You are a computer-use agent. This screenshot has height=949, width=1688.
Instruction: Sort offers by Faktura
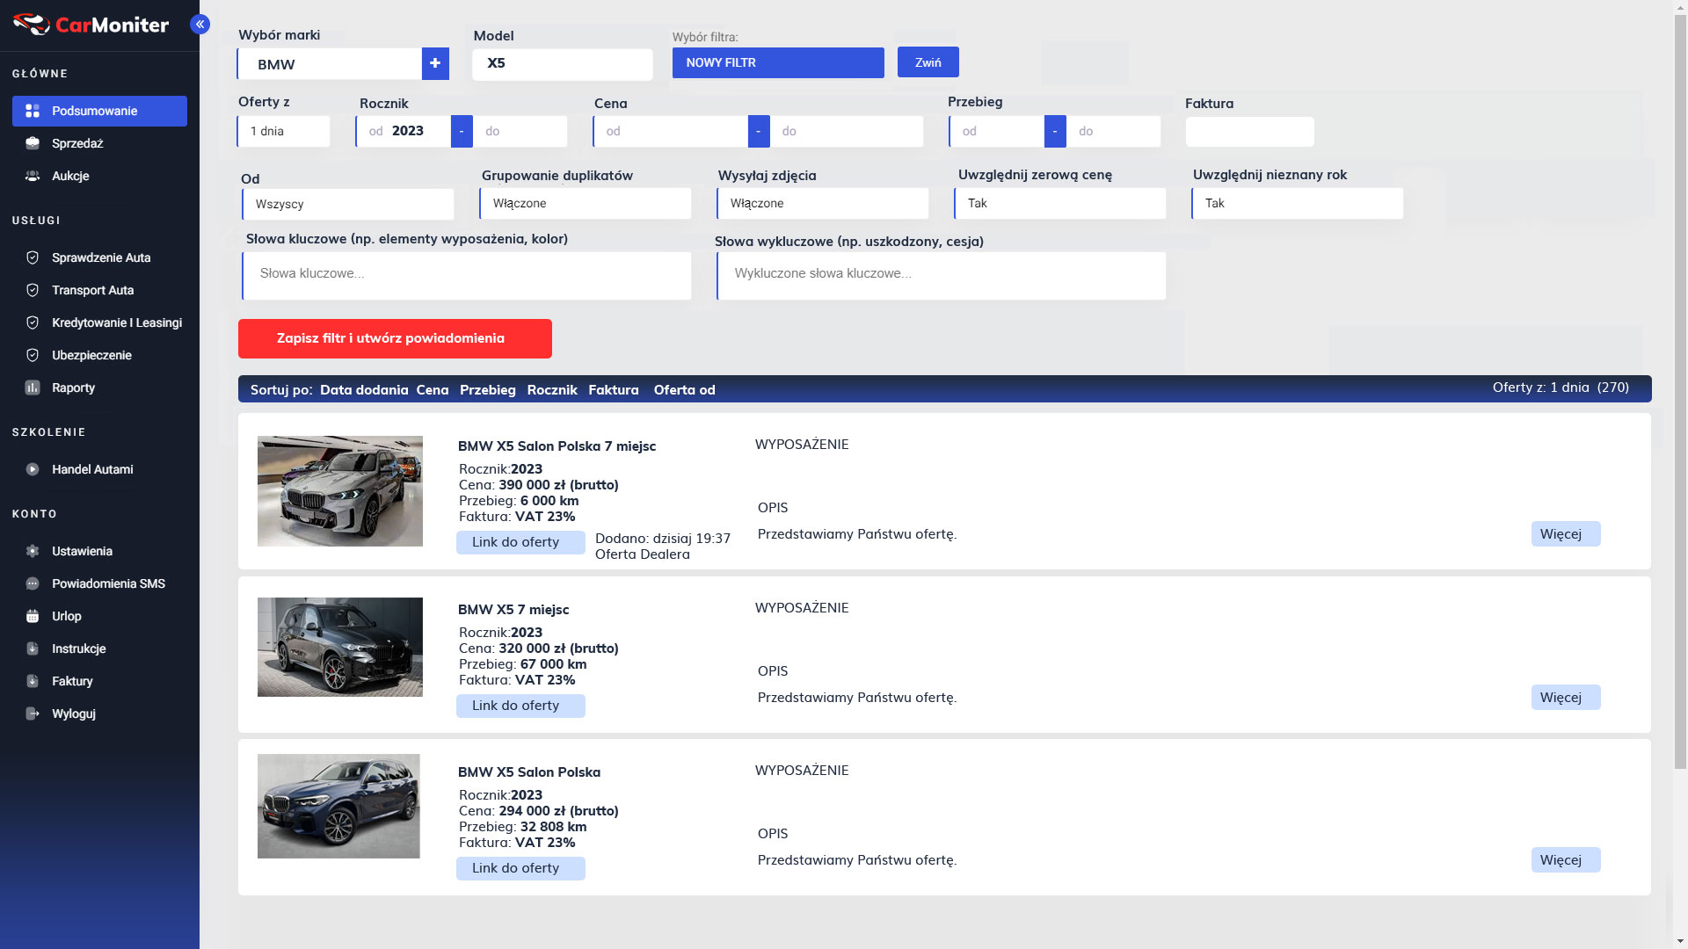click(614, 390)
